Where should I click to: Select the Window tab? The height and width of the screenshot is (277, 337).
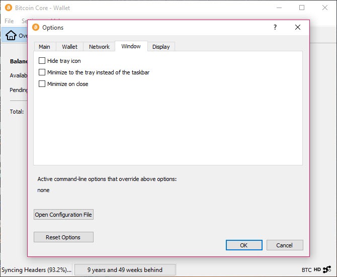coord(131,46)
